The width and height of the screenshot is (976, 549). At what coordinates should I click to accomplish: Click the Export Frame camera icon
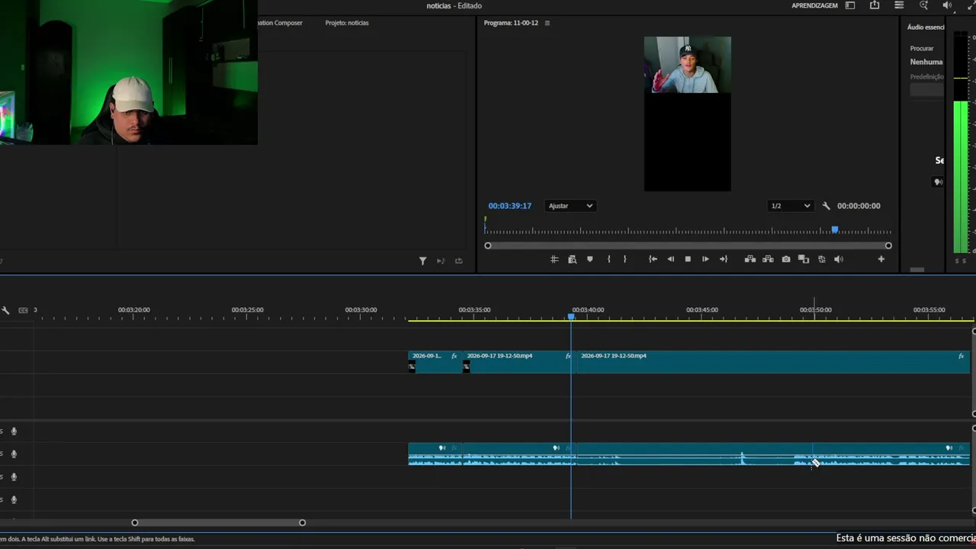(x=786, y=259)
